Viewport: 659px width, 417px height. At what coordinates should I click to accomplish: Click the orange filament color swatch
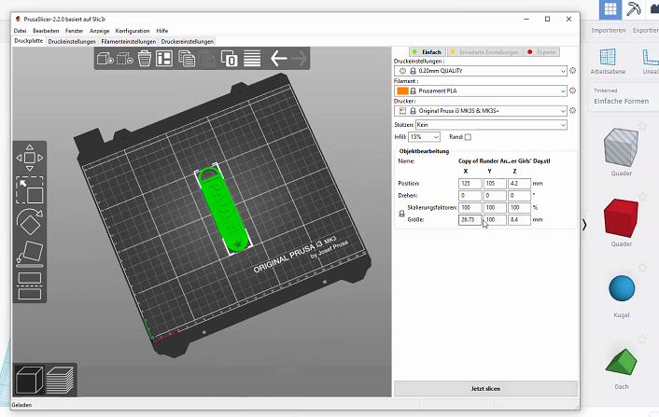(x=402, y=90)
